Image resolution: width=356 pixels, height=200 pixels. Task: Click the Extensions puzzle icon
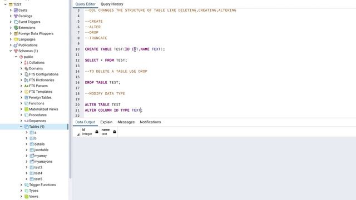16,28
